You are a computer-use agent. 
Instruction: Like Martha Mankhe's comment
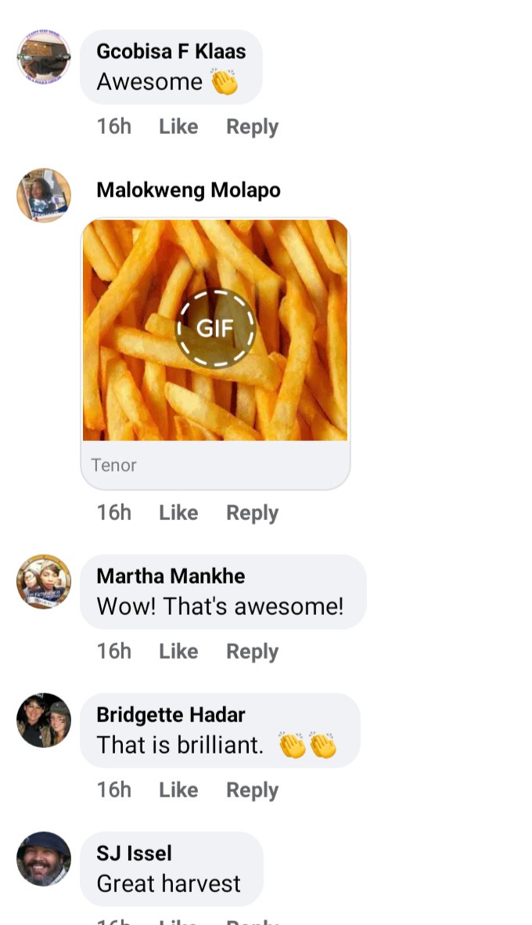click(x=178, y=652)
